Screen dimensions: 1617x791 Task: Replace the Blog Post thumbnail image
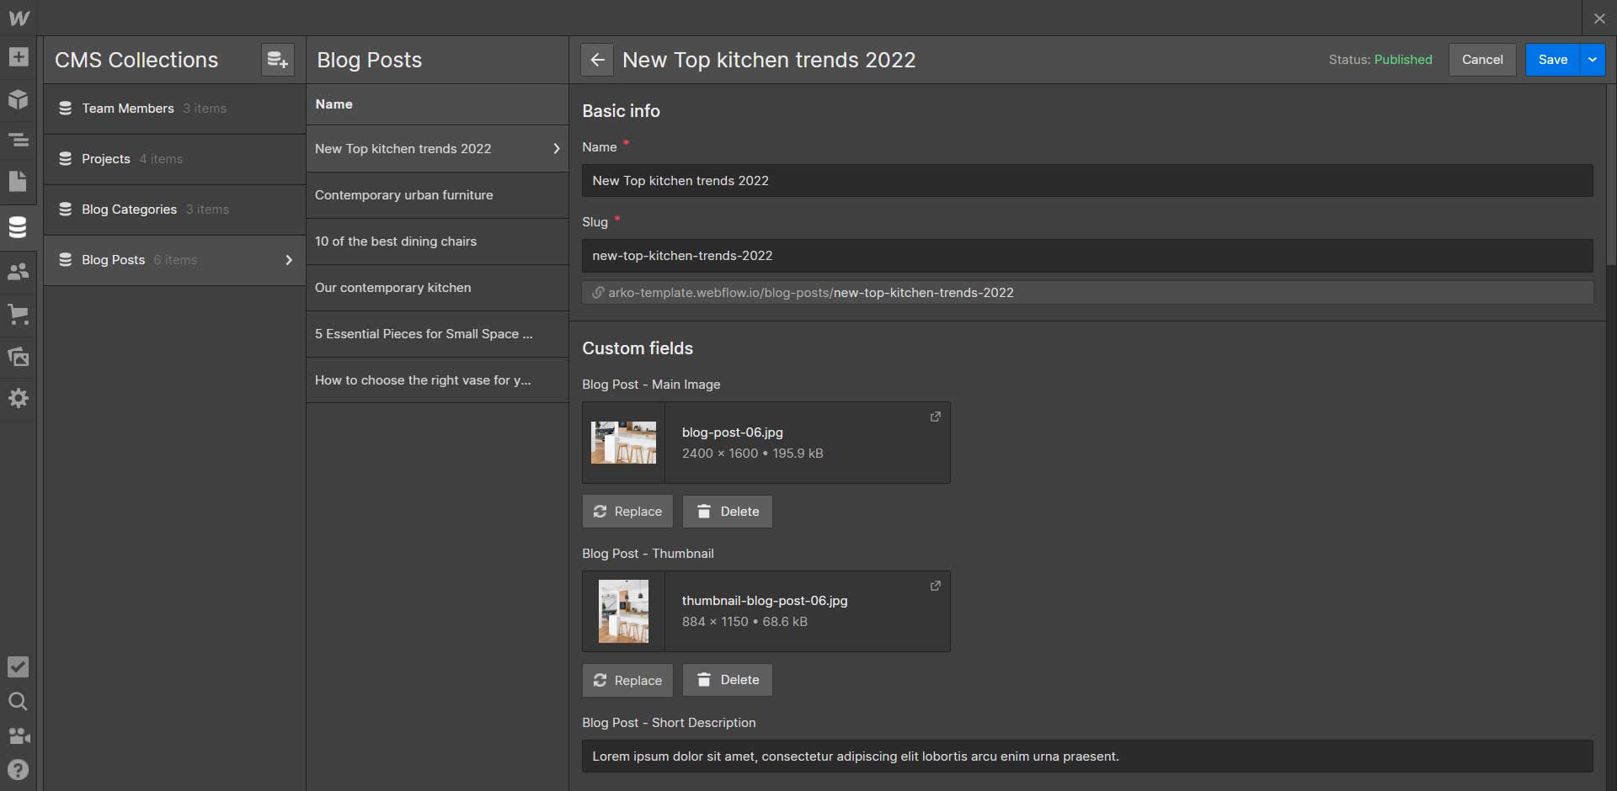(x=627, y=680)
